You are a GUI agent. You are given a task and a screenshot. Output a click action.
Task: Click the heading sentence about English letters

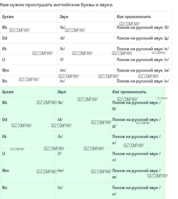point(57,5)
